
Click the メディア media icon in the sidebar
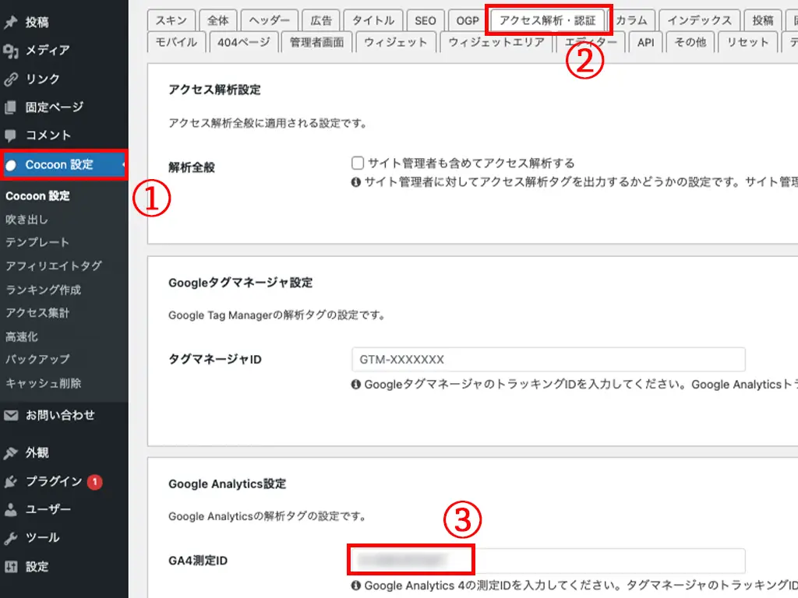(11, 51)
